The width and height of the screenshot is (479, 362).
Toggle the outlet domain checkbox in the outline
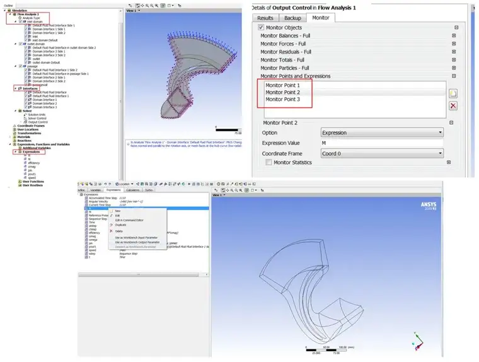[x=20, y=44]
